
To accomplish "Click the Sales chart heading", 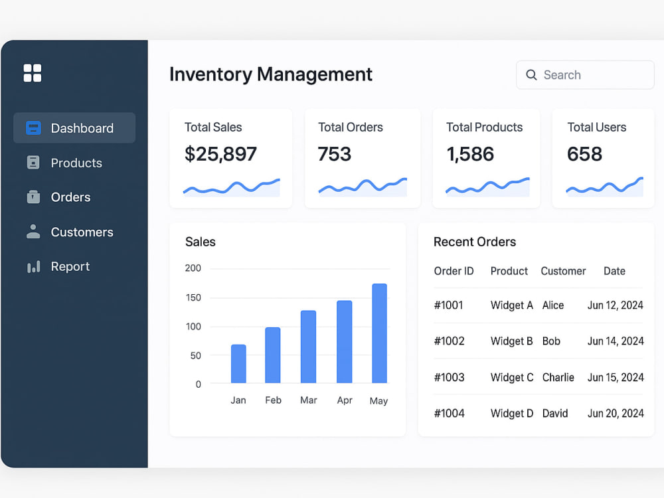I will 201,242.
